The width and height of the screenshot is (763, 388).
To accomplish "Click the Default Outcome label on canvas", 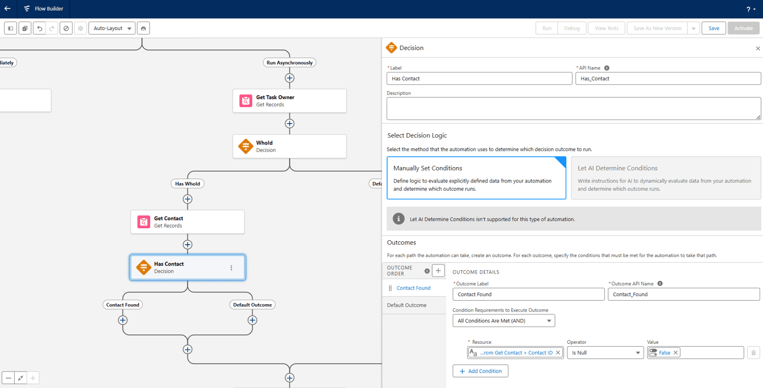I will click(252, 305).
